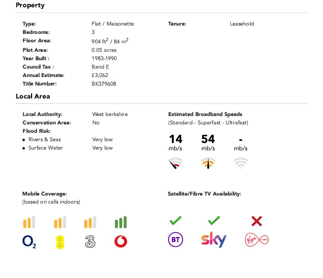Viewport: 323px width, 278px height.
Task: Click the green checkmark above BT
Action: pyautogui.click(x=176, y=221)
